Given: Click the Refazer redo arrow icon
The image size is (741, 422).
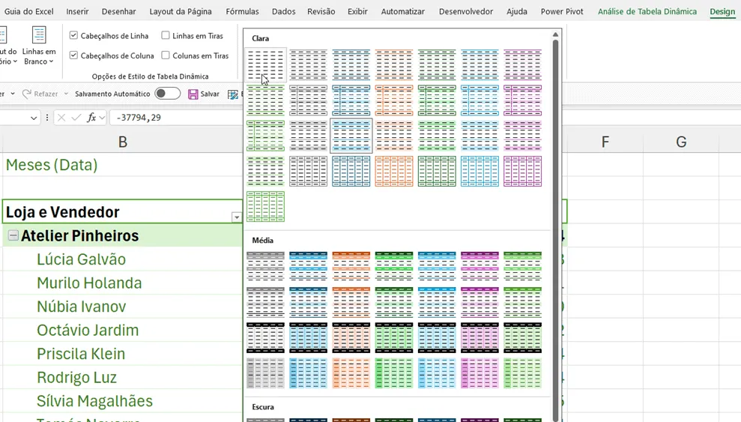Looking at the screenshot, I should [x=27, y=94].
